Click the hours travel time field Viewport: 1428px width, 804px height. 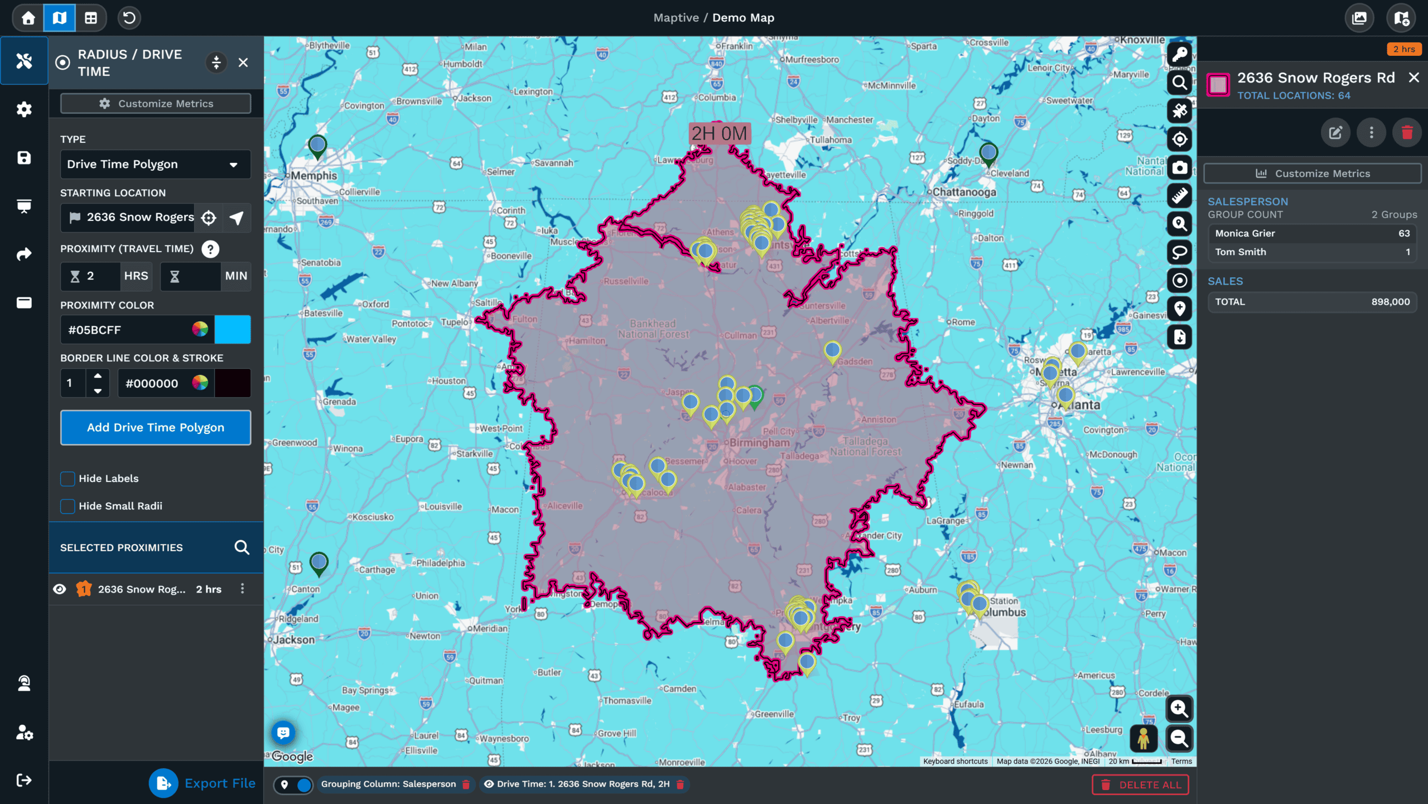[x=90, y=276]
